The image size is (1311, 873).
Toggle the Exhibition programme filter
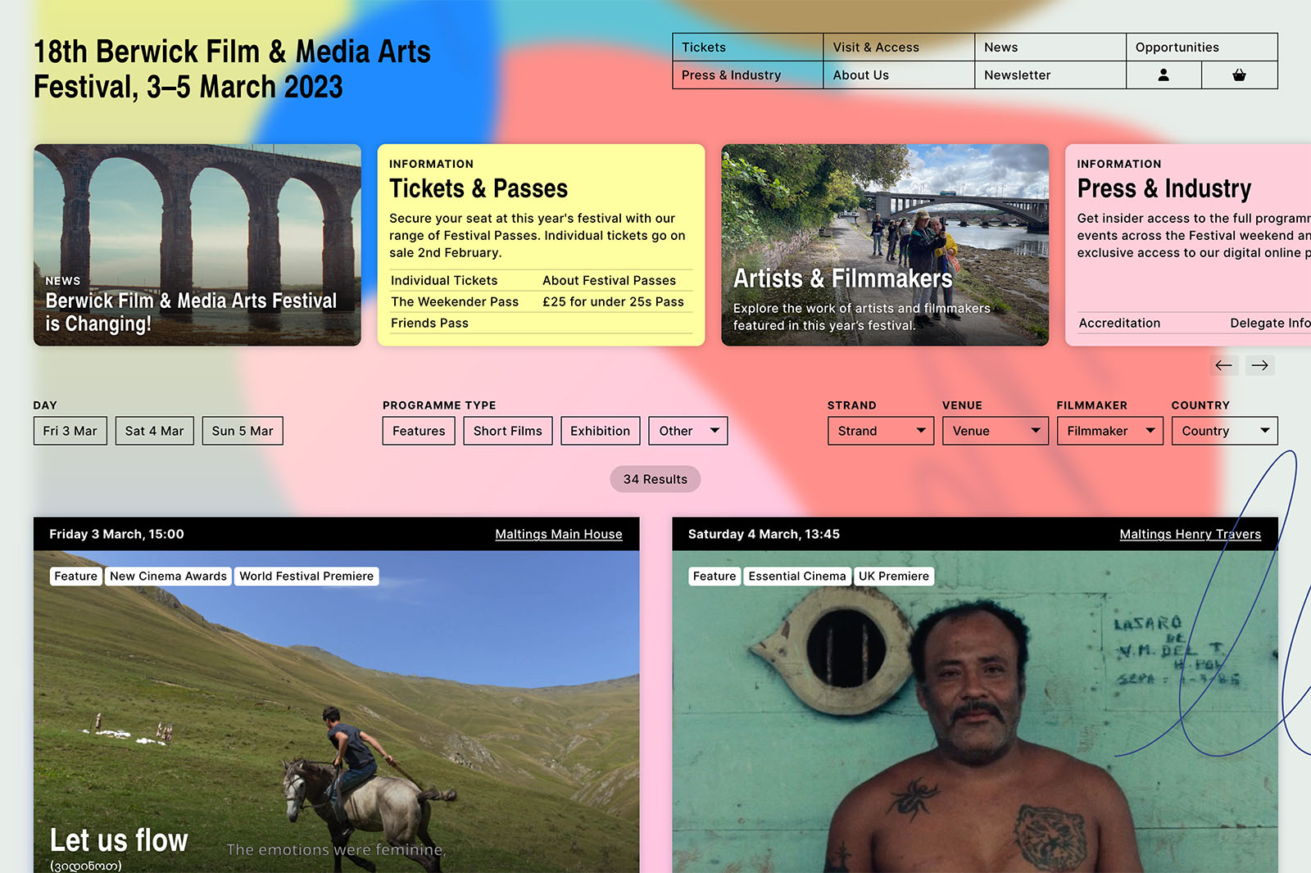pyautogui.click(x=601, y=431)
